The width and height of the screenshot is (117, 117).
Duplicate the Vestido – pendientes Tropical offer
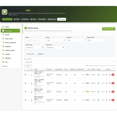[109, 83]
